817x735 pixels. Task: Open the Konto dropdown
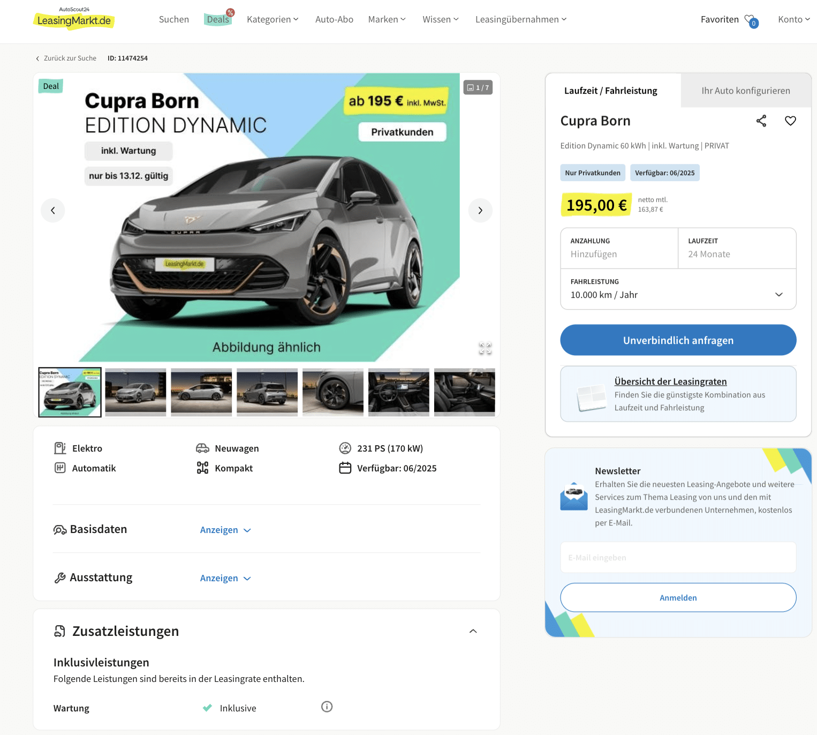(793, 19)
